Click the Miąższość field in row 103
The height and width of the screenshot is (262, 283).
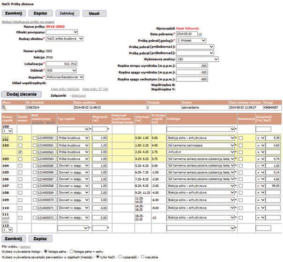[100, 159]
